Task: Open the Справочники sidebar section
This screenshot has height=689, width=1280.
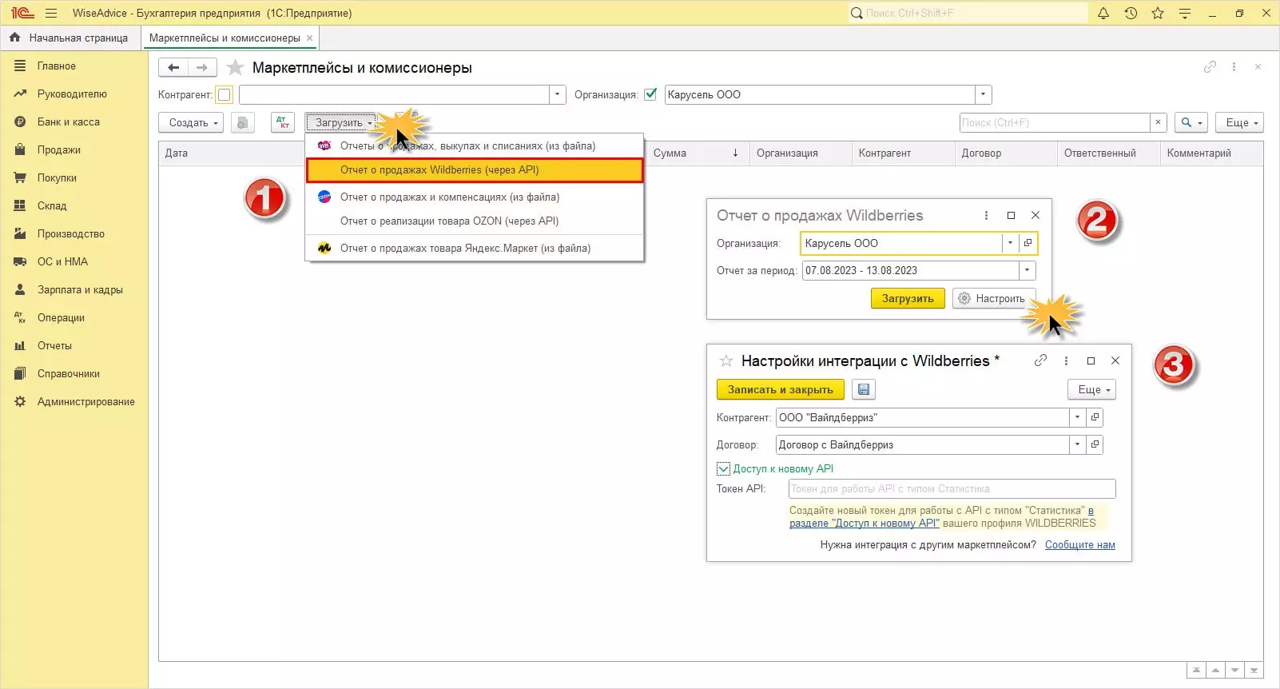Action: point(74,374)
